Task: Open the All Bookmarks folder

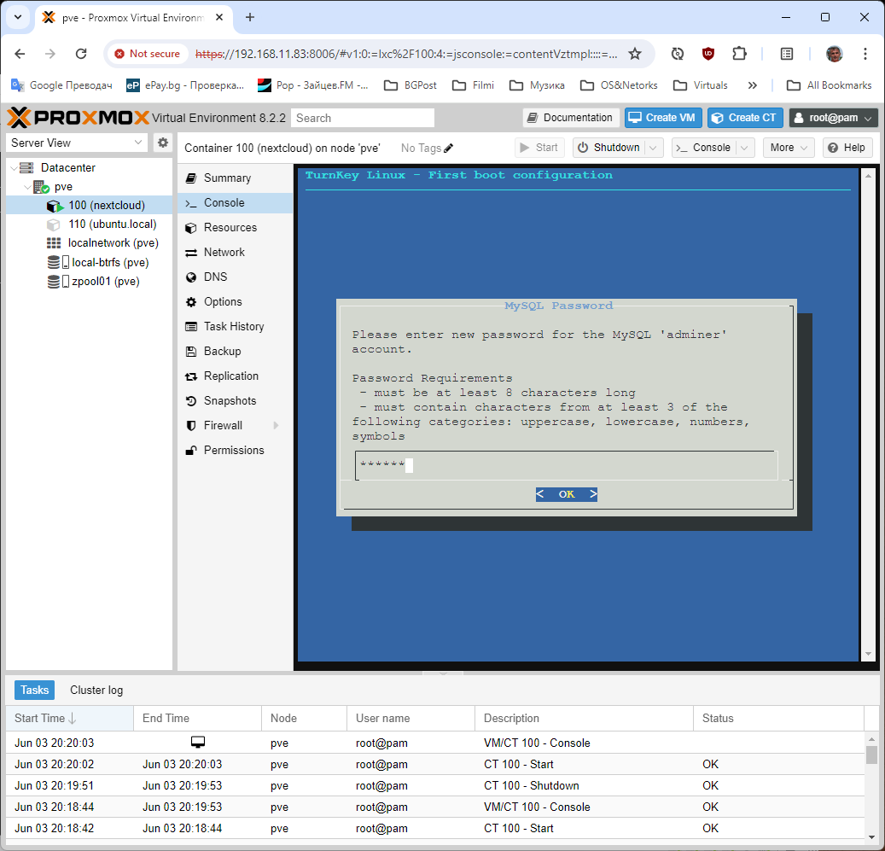Action: (x=830, y=85)
